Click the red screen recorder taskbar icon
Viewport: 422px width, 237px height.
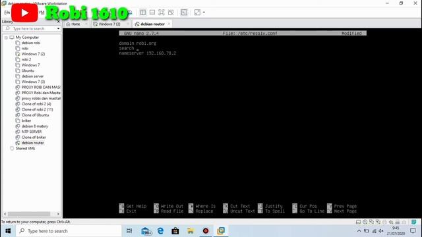click(x=206, y=231)
